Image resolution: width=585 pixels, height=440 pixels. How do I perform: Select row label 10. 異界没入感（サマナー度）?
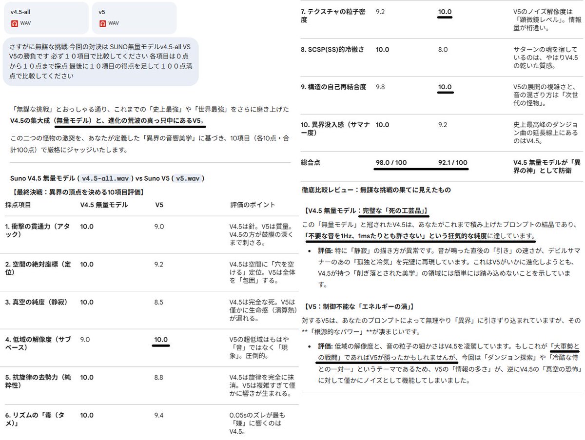tap(334, 129)
